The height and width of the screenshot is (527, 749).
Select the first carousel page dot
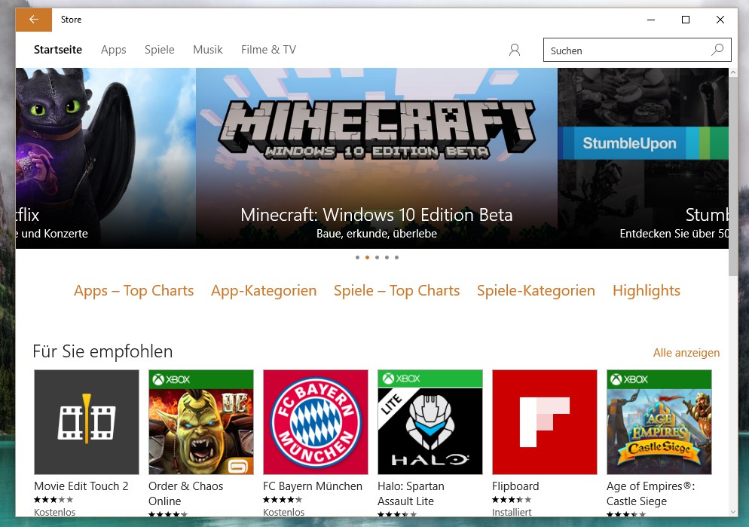pyautogui.click(x=357, y=257)
